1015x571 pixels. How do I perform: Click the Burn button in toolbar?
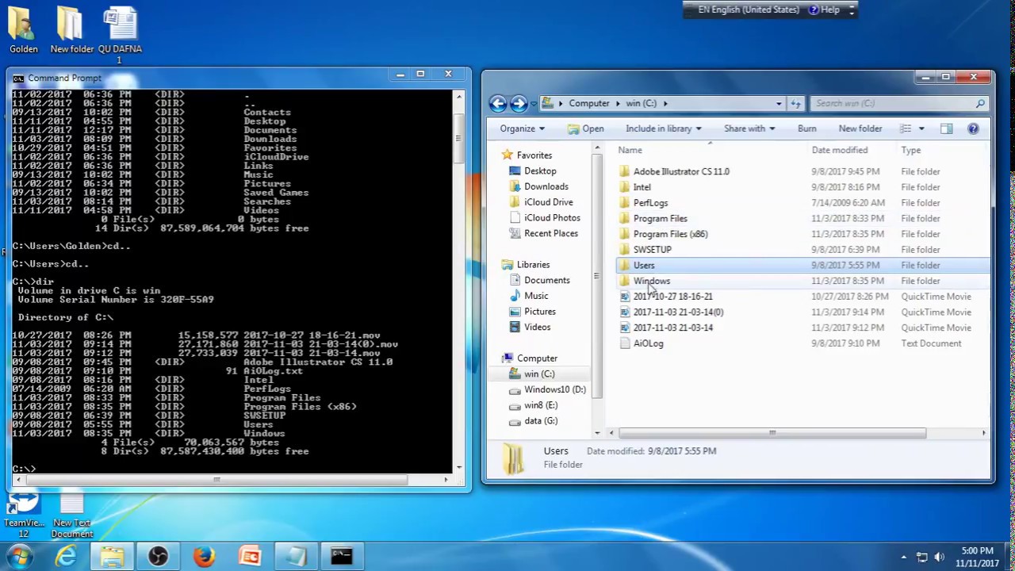coord(806,128)
